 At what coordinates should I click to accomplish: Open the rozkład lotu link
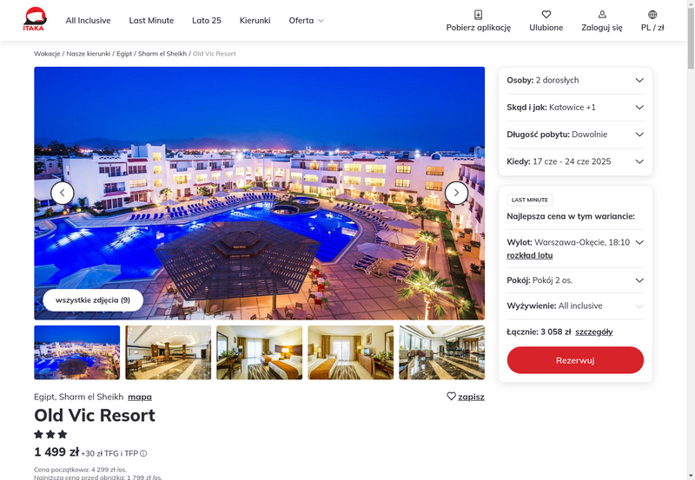point(530,255)
